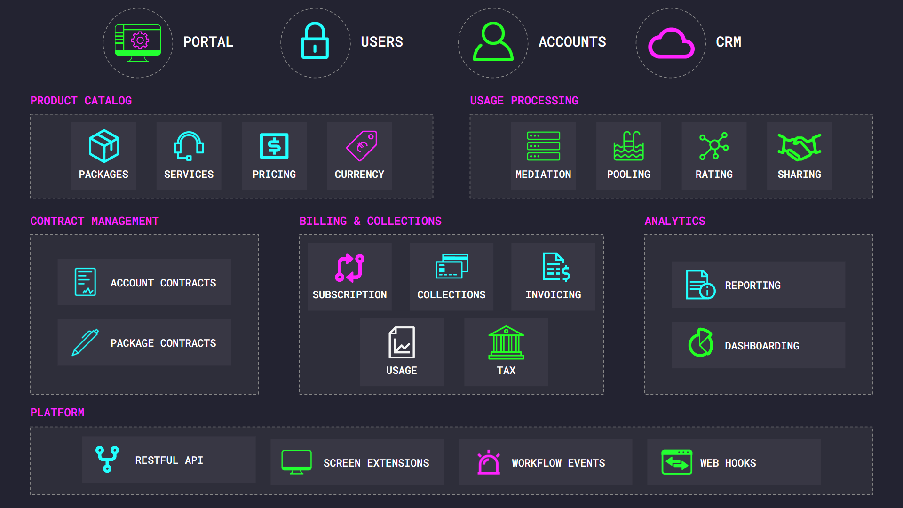Open the Mediation server stack icon
The height and width of the screenshot is (508, 903).
click(543, 146)
